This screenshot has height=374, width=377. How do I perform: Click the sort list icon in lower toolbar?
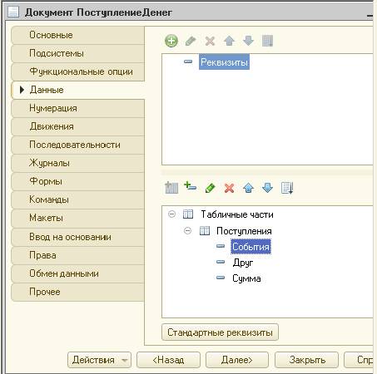(x=287, y=188)
